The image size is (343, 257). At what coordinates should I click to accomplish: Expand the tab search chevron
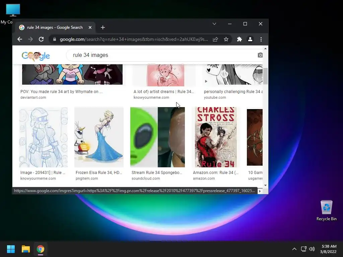tap(214, 24)
